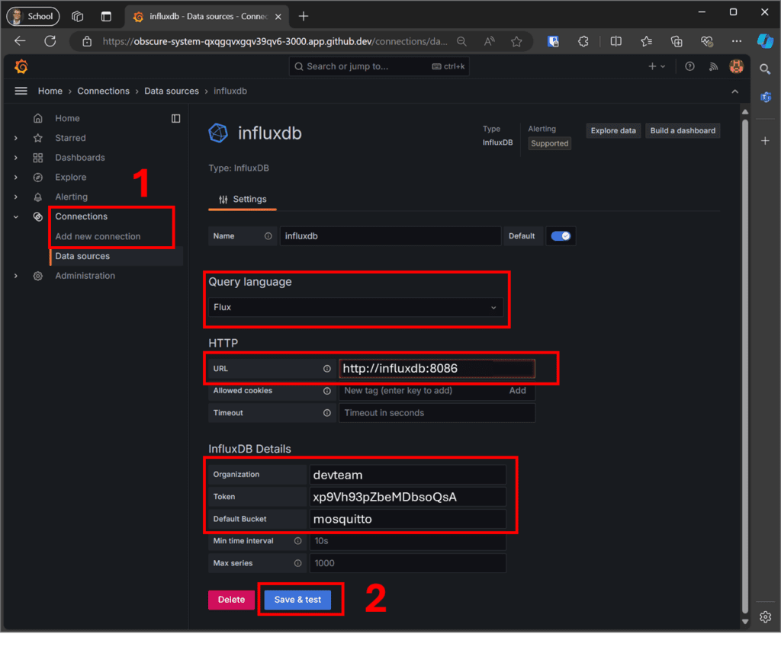Click the Save and test button

[296, 600]
